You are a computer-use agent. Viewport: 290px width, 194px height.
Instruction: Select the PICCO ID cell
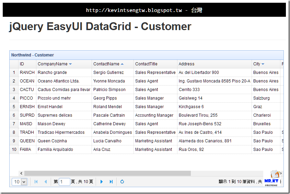27,98
